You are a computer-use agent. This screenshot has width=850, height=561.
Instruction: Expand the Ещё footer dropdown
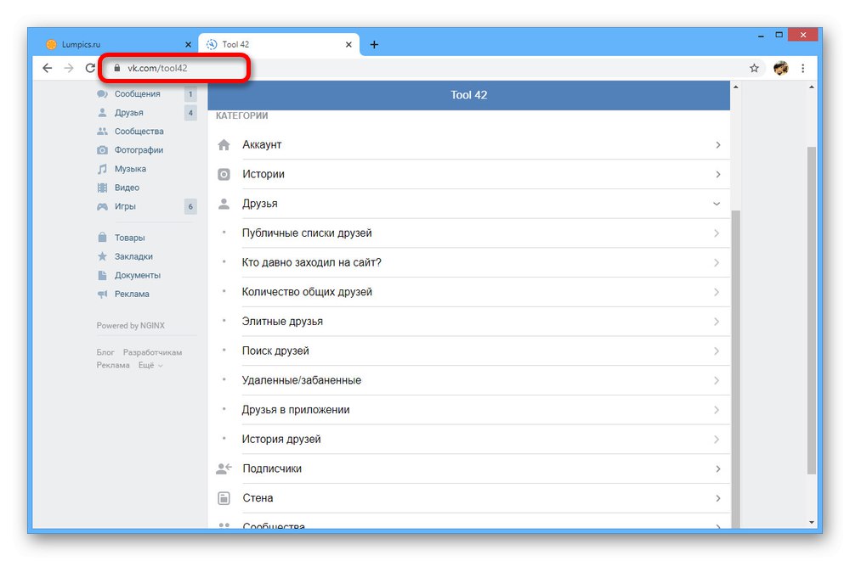150,366
